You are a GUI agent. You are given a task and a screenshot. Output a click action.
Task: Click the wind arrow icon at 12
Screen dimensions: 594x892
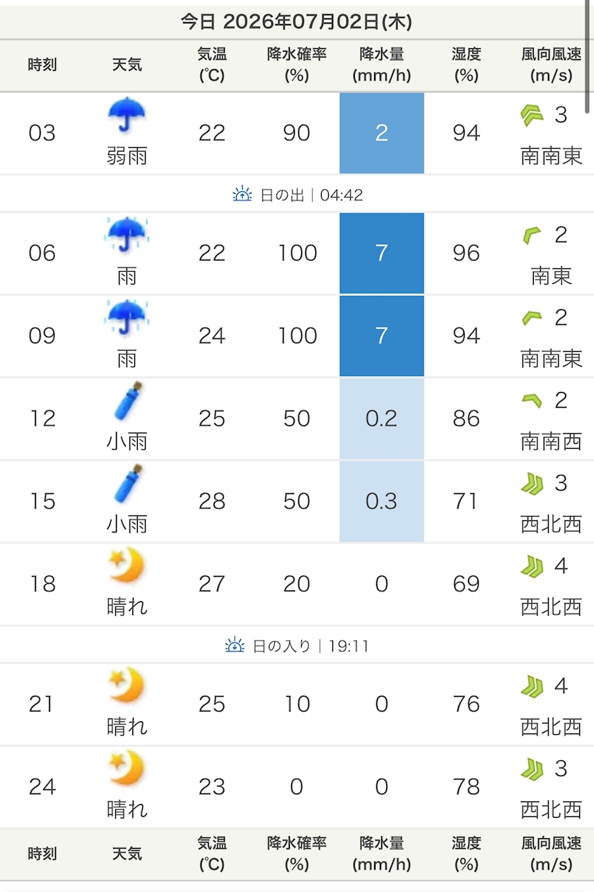532,401
